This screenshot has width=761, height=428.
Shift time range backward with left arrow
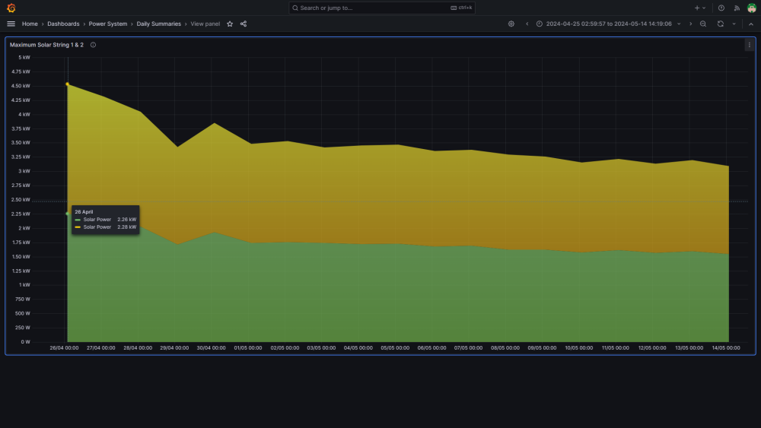coord(527,24)
